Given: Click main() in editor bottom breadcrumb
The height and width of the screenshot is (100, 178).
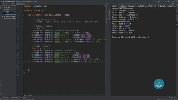Looking at the screenshot, I should 30,95.
